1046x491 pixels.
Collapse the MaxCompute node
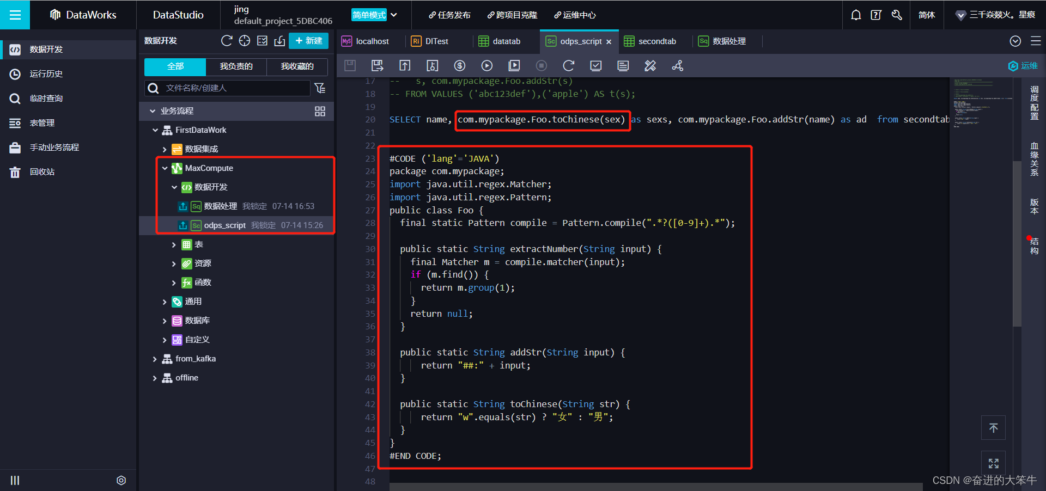165,168
